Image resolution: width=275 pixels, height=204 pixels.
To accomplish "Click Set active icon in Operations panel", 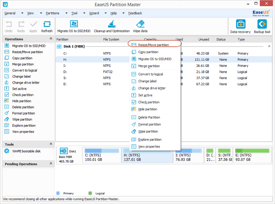I will pyautogui.click(x=7, y=89).
